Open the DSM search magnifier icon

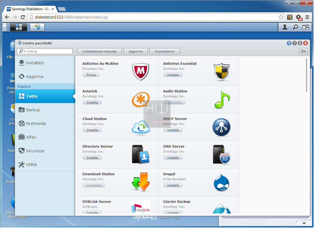tap(295, 27)
